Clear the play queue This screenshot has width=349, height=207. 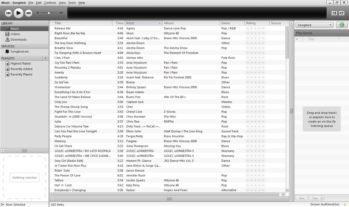click(315, 198)
